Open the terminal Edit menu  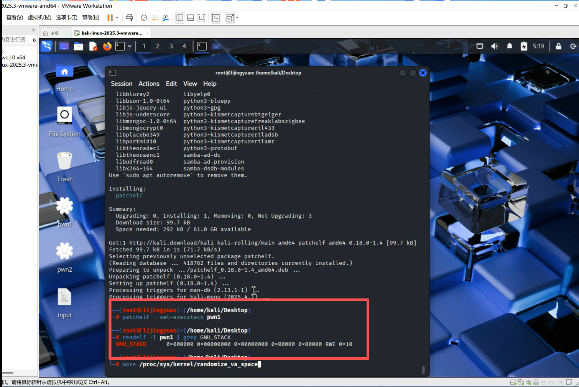(171, 84)
